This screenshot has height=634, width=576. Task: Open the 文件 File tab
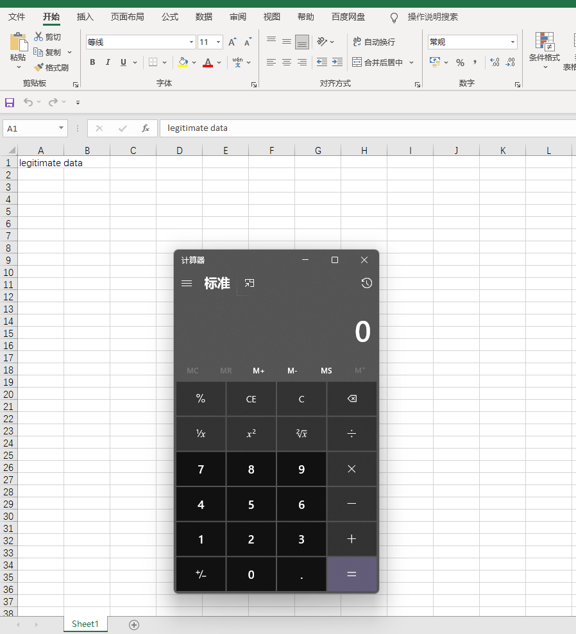pos(17,17)
